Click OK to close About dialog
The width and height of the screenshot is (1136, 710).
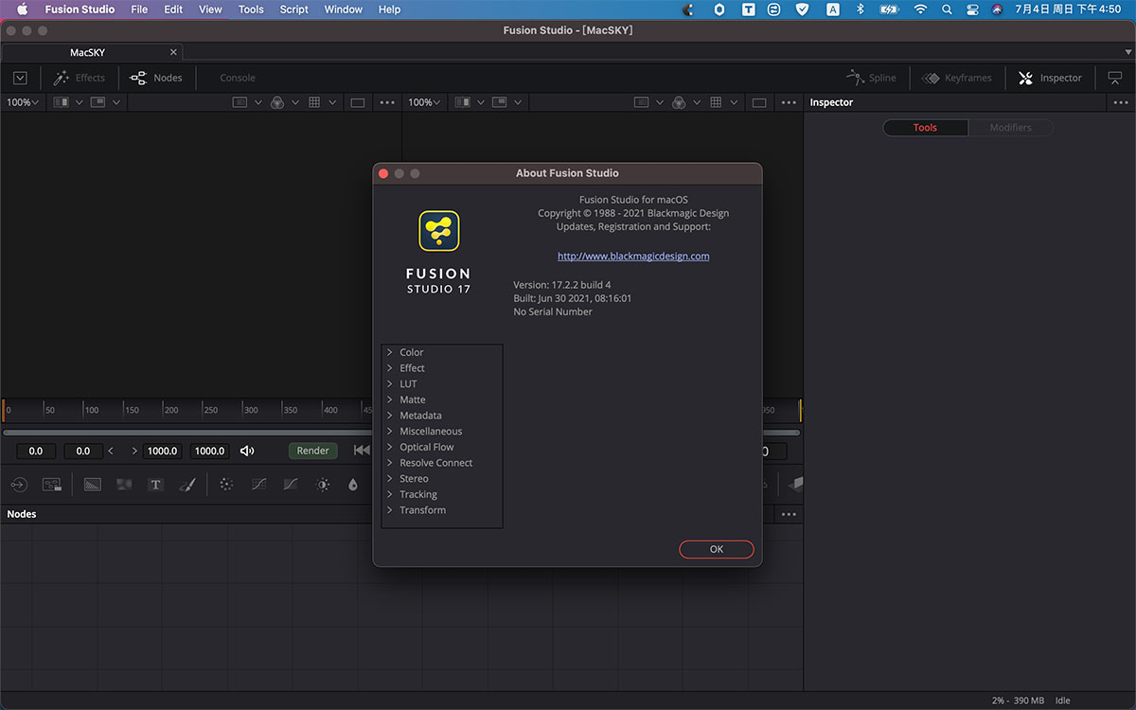pyautogui.click(x=717, y=549)
